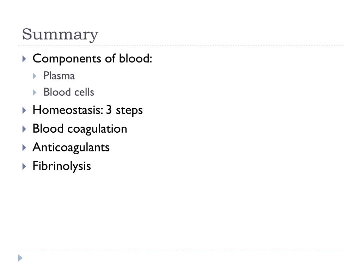Click the arrow bullet next to Plasma
Screen dimensions: 361x271
tap(35, 76)
